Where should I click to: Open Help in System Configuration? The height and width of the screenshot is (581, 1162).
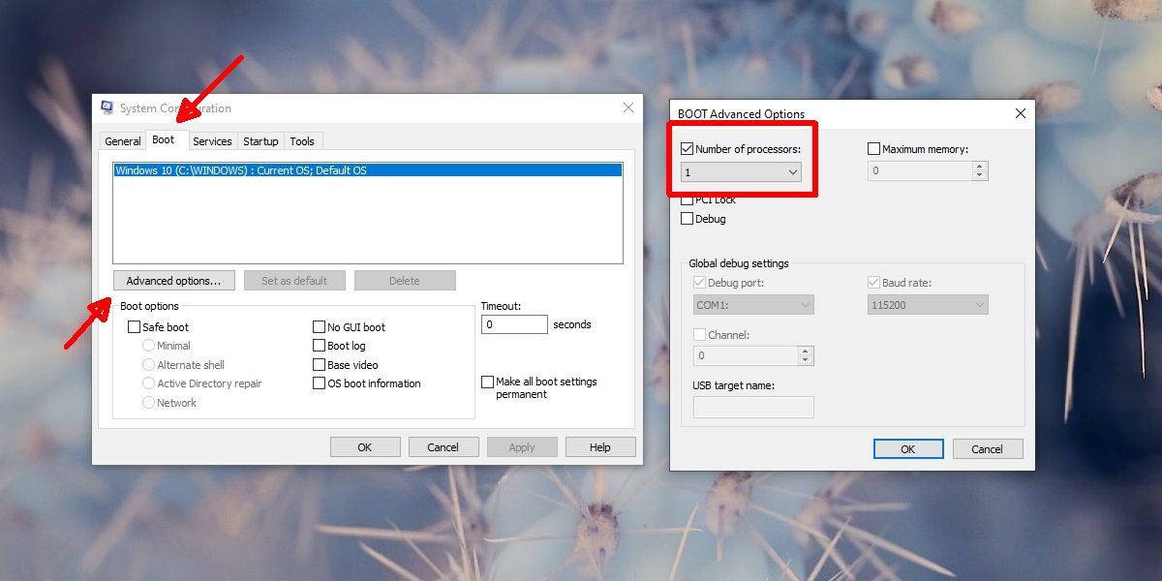tap(600, 447)
